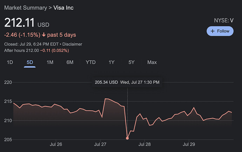Switch to the 1D range tab

(10, 62)
